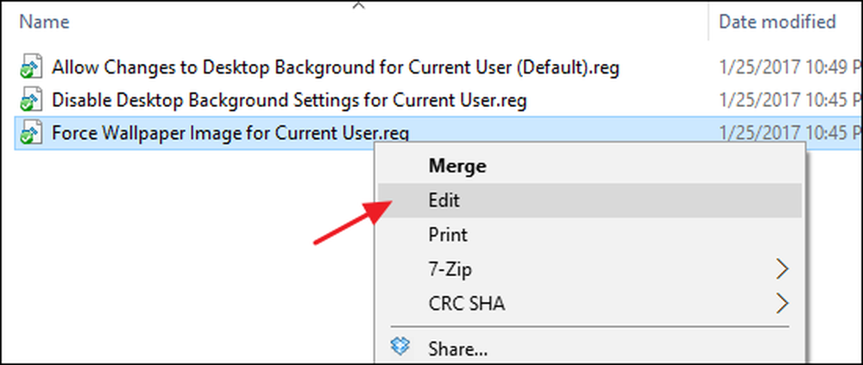Expand the CRC SHA submenu arrow

coord(783,304)
